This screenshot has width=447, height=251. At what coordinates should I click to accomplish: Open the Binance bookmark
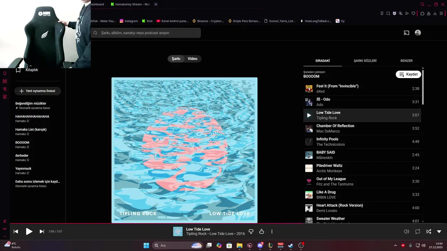click(208, 21)
